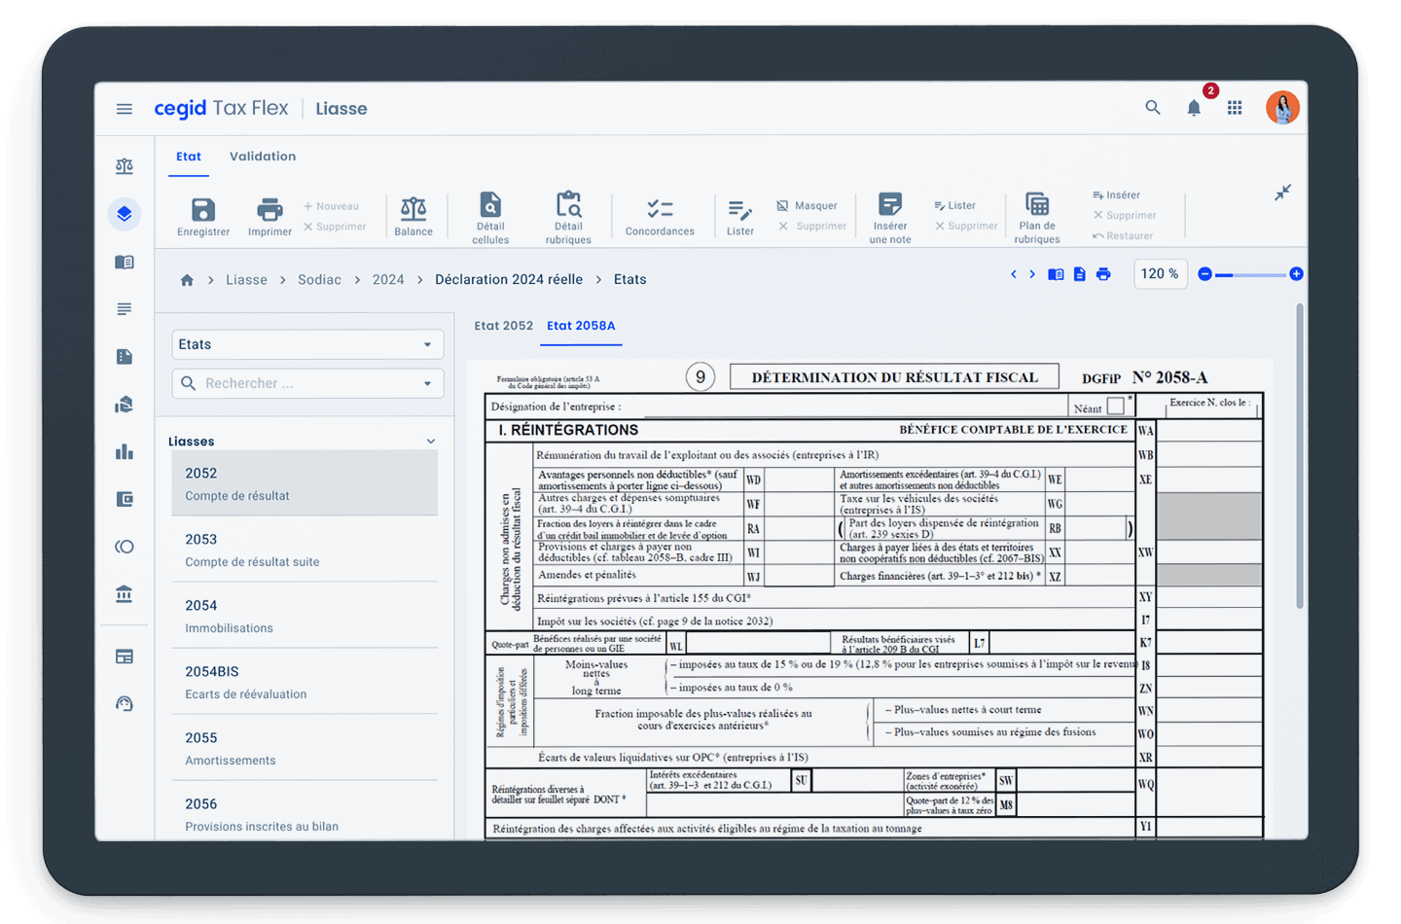Collapse the Liasses section
Viewport: 1401px width, 924px height.
pyautogui.click(x=431, y=442)
